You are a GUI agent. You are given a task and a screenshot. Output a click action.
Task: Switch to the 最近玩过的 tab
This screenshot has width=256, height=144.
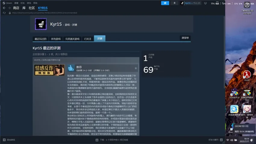tap(40, 39)
